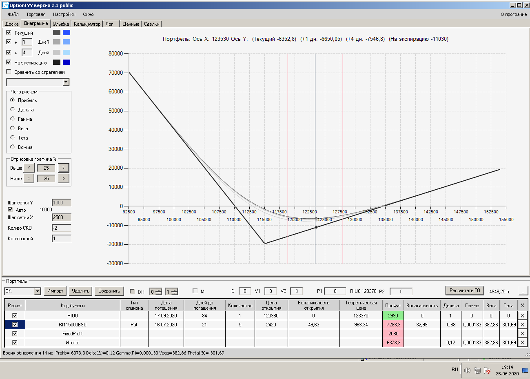Uncheck the Расчет box for the RIU0 row
The image size is (530, 379).
pos(15,315)
